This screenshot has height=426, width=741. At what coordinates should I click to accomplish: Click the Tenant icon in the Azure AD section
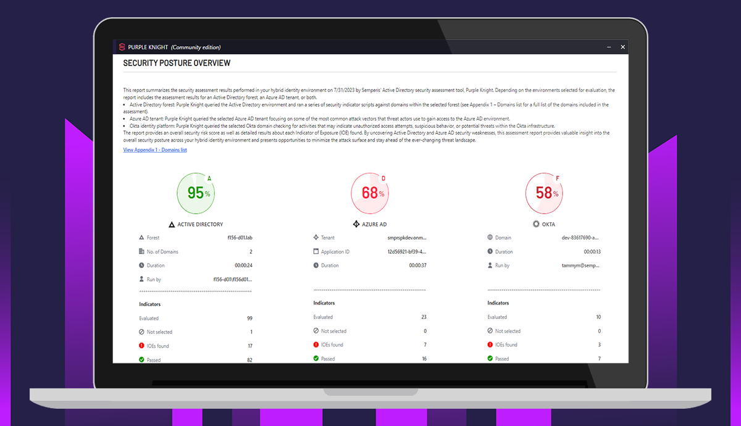(316, 237)
